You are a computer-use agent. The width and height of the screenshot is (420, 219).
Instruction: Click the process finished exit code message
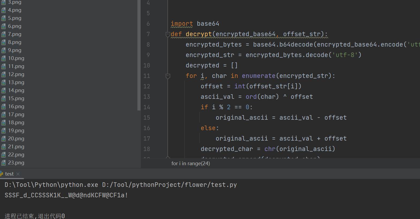[x=35, y=216]
